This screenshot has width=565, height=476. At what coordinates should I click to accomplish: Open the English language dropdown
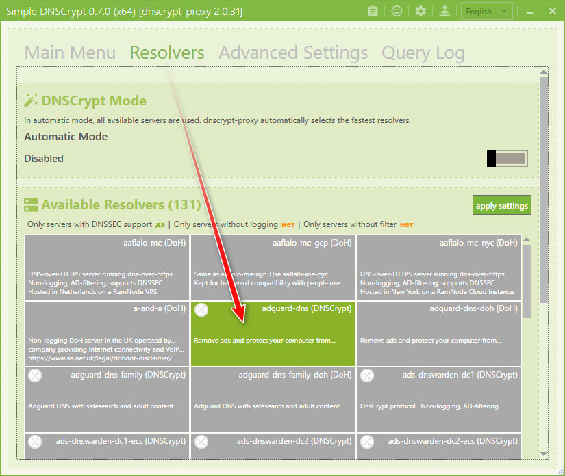pyautogui.click(x=487, y=11)
